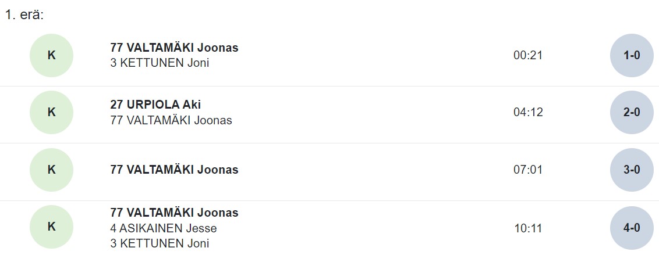The image size is (659, 255).
Task: Click the 04:12 goal time
Action: [528, 112]
